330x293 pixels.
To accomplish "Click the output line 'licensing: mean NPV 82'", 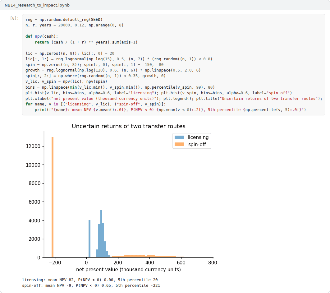I will [90, 280].
